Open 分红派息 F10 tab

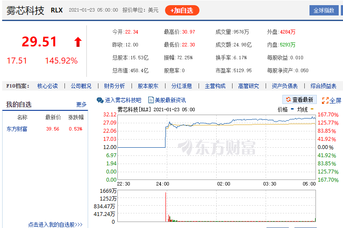[x=181, y=86]
